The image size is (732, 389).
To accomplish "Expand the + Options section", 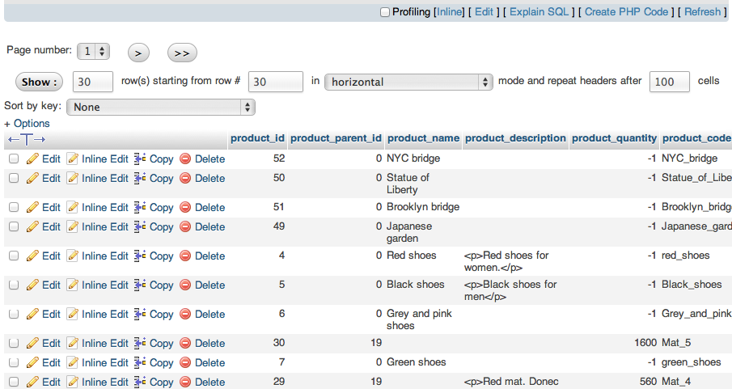I will [27, 124].
